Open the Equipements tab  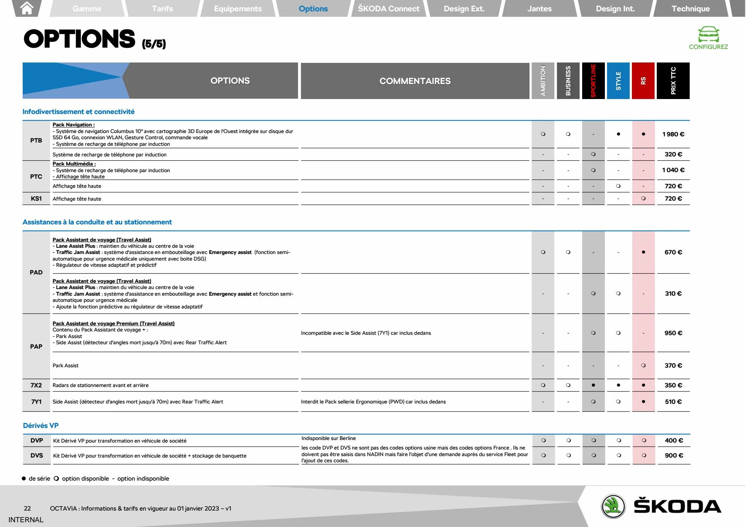(238, 8)
